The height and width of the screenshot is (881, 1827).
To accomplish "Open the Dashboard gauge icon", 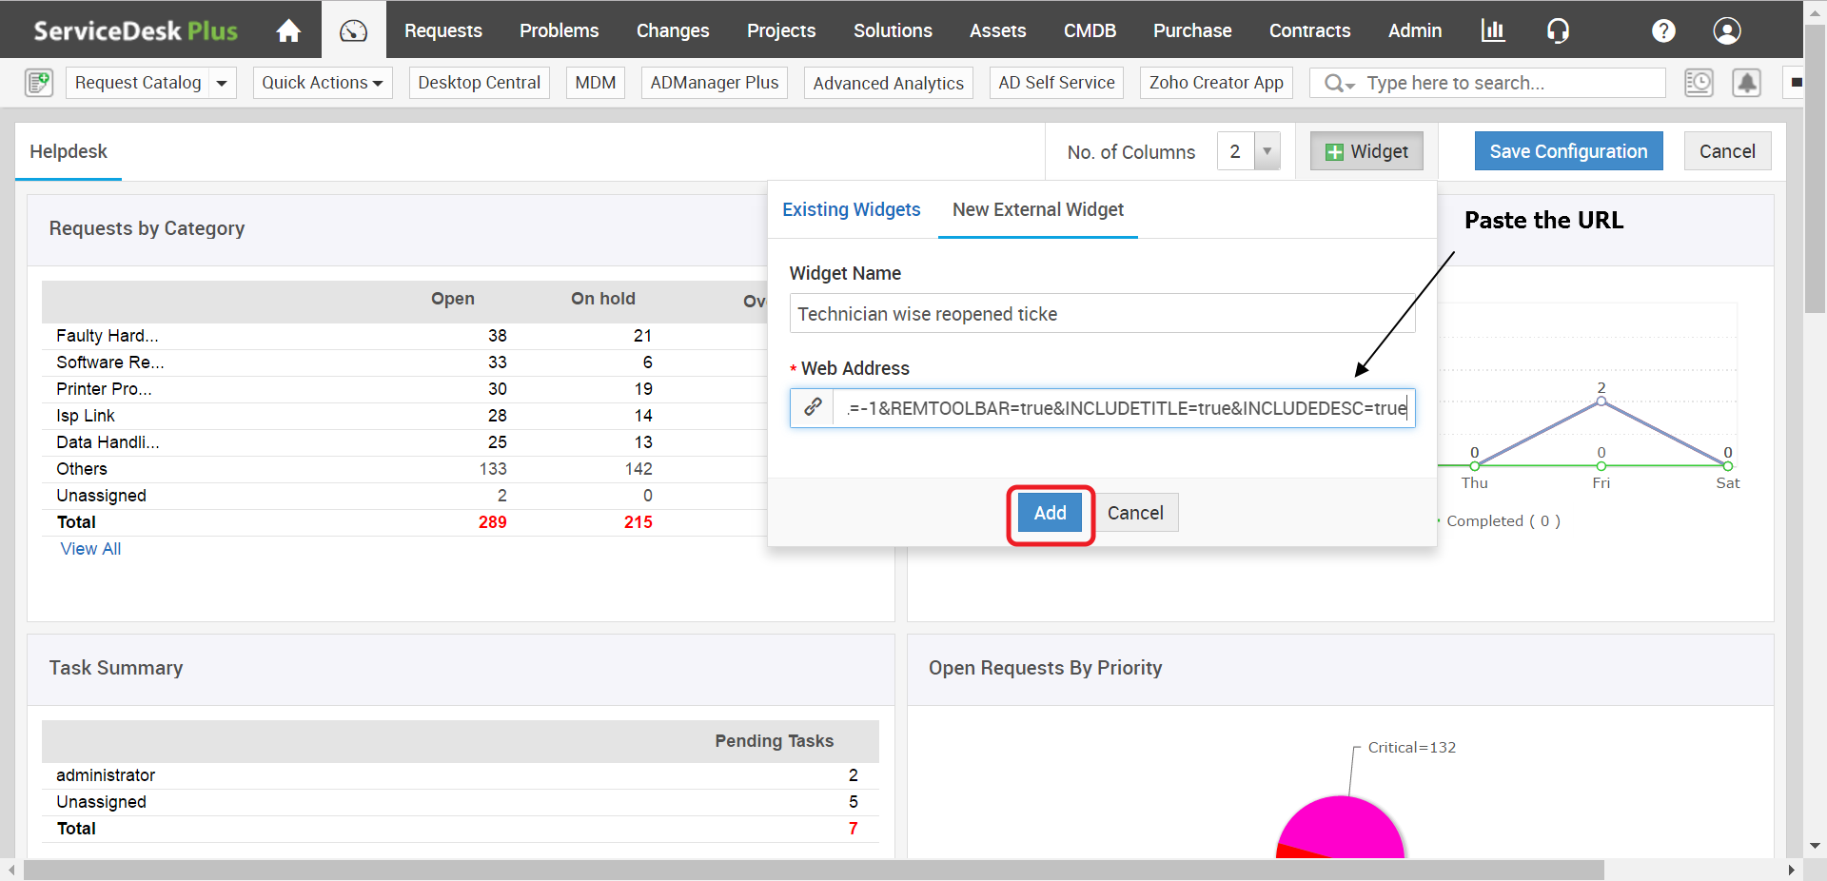I will coord(353,30).
